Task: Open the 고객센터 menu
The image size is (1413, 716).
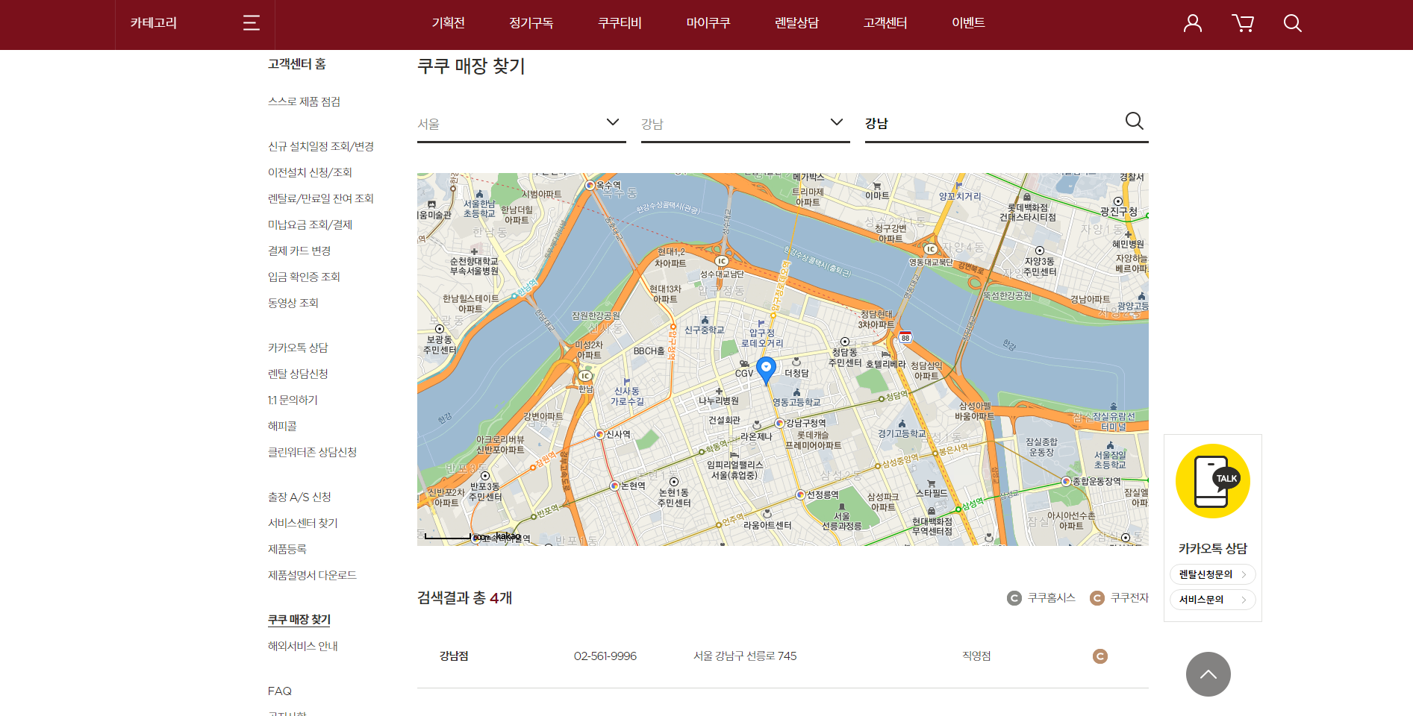Action: [x=885, y=23]
